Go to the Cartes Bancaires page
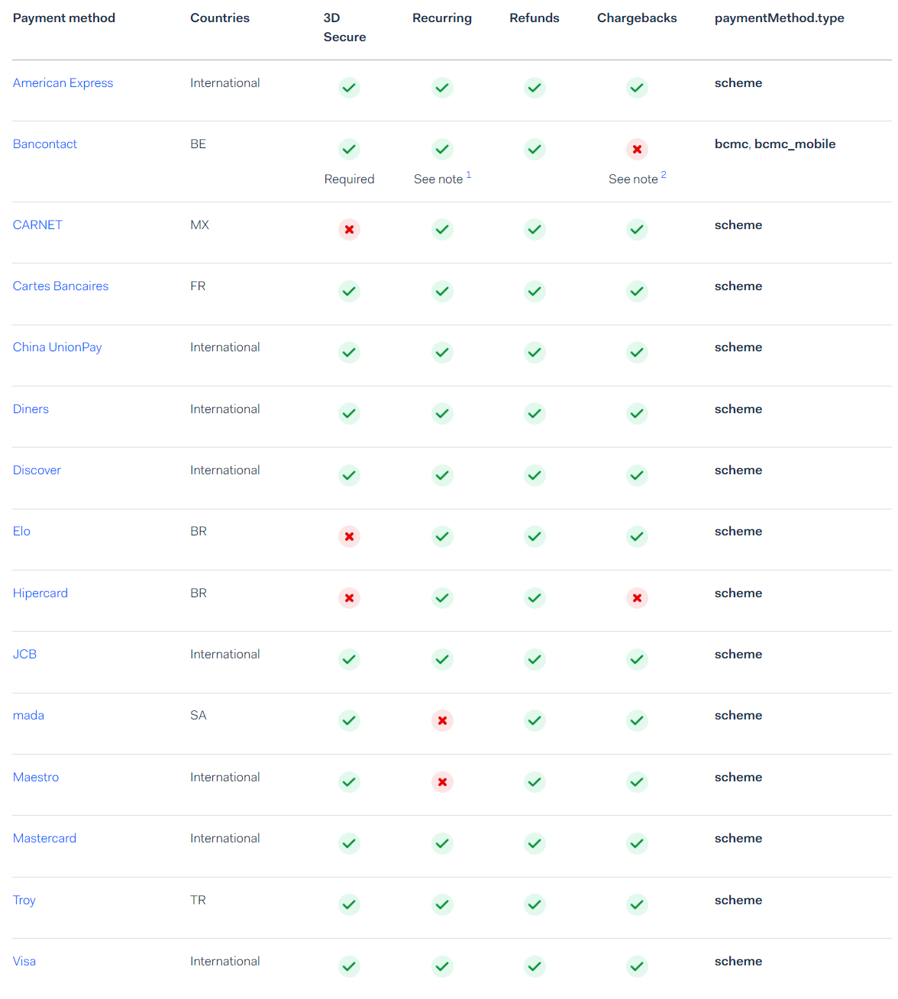Viewport: 898px width, 999px height. coord(60,286)
